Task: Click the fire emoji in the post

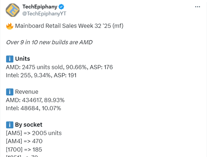Action: 9,26
